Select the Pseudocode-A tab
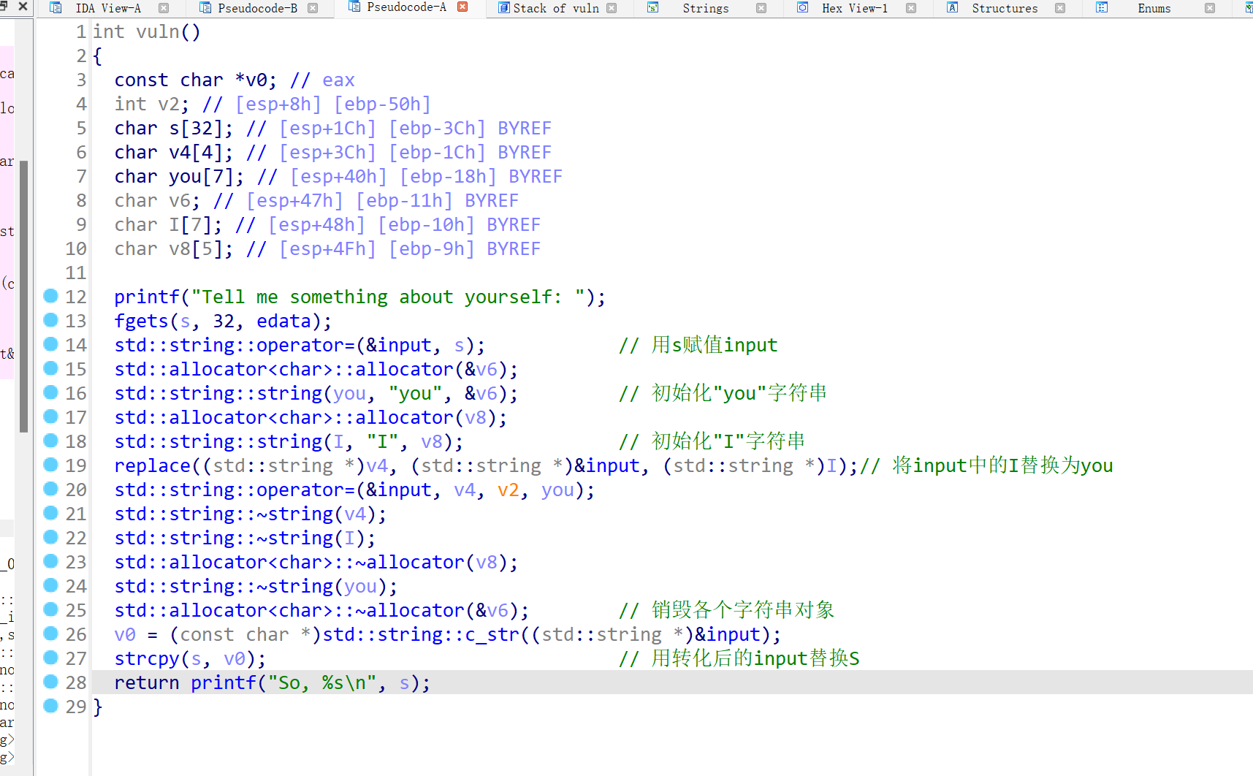Screen dimensions: 1253x776 pos(406,7)
